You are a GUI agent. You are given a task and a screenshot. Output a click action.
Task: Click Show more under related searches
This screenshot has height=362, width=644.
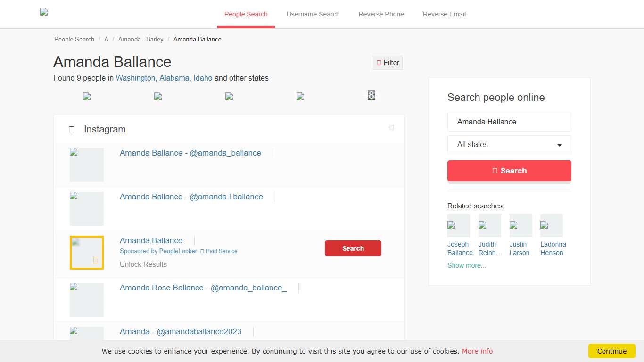[466, 265]
